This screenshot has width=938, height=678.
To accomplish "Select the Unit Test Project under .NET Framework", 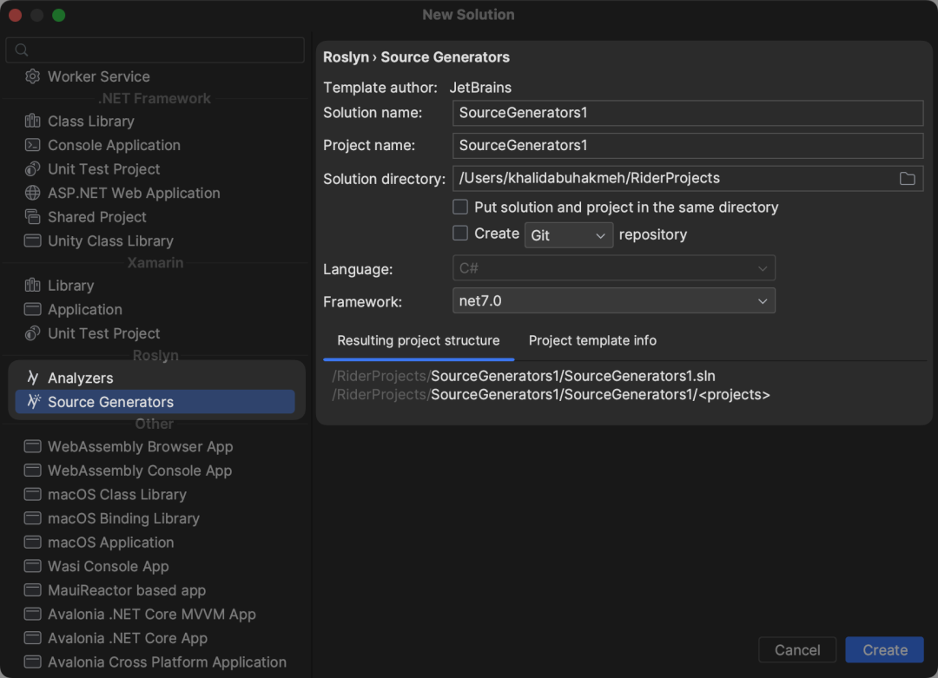I will (x=103, y=168).
